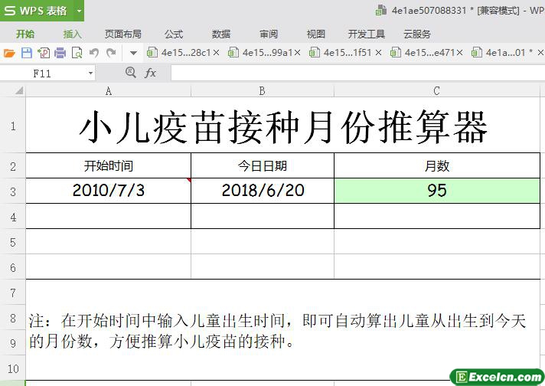
Task: Open the 数据 ribbon tab
Action: 221,34
